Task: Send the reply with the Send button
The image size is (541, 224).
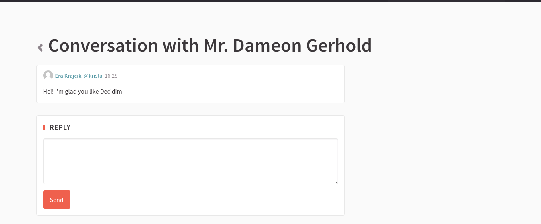Action: (x=57, y=200)
